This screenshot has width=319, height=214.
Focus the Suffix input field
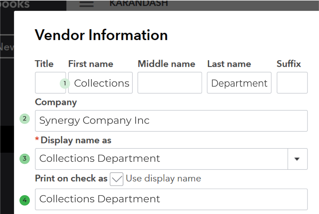point(292,83)
